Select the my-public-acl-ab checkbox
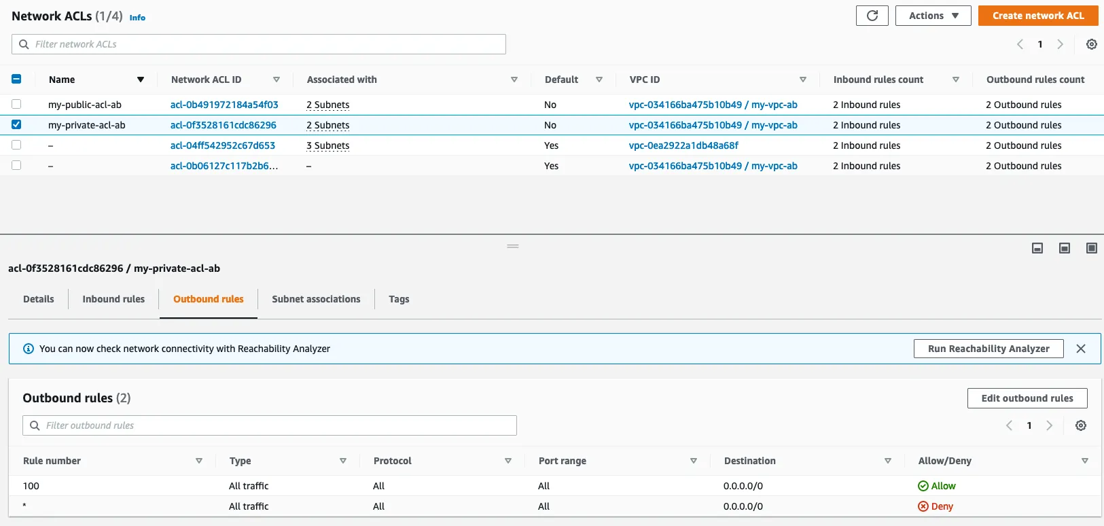Screen dimensions: 1104x526 click(16, 105)
